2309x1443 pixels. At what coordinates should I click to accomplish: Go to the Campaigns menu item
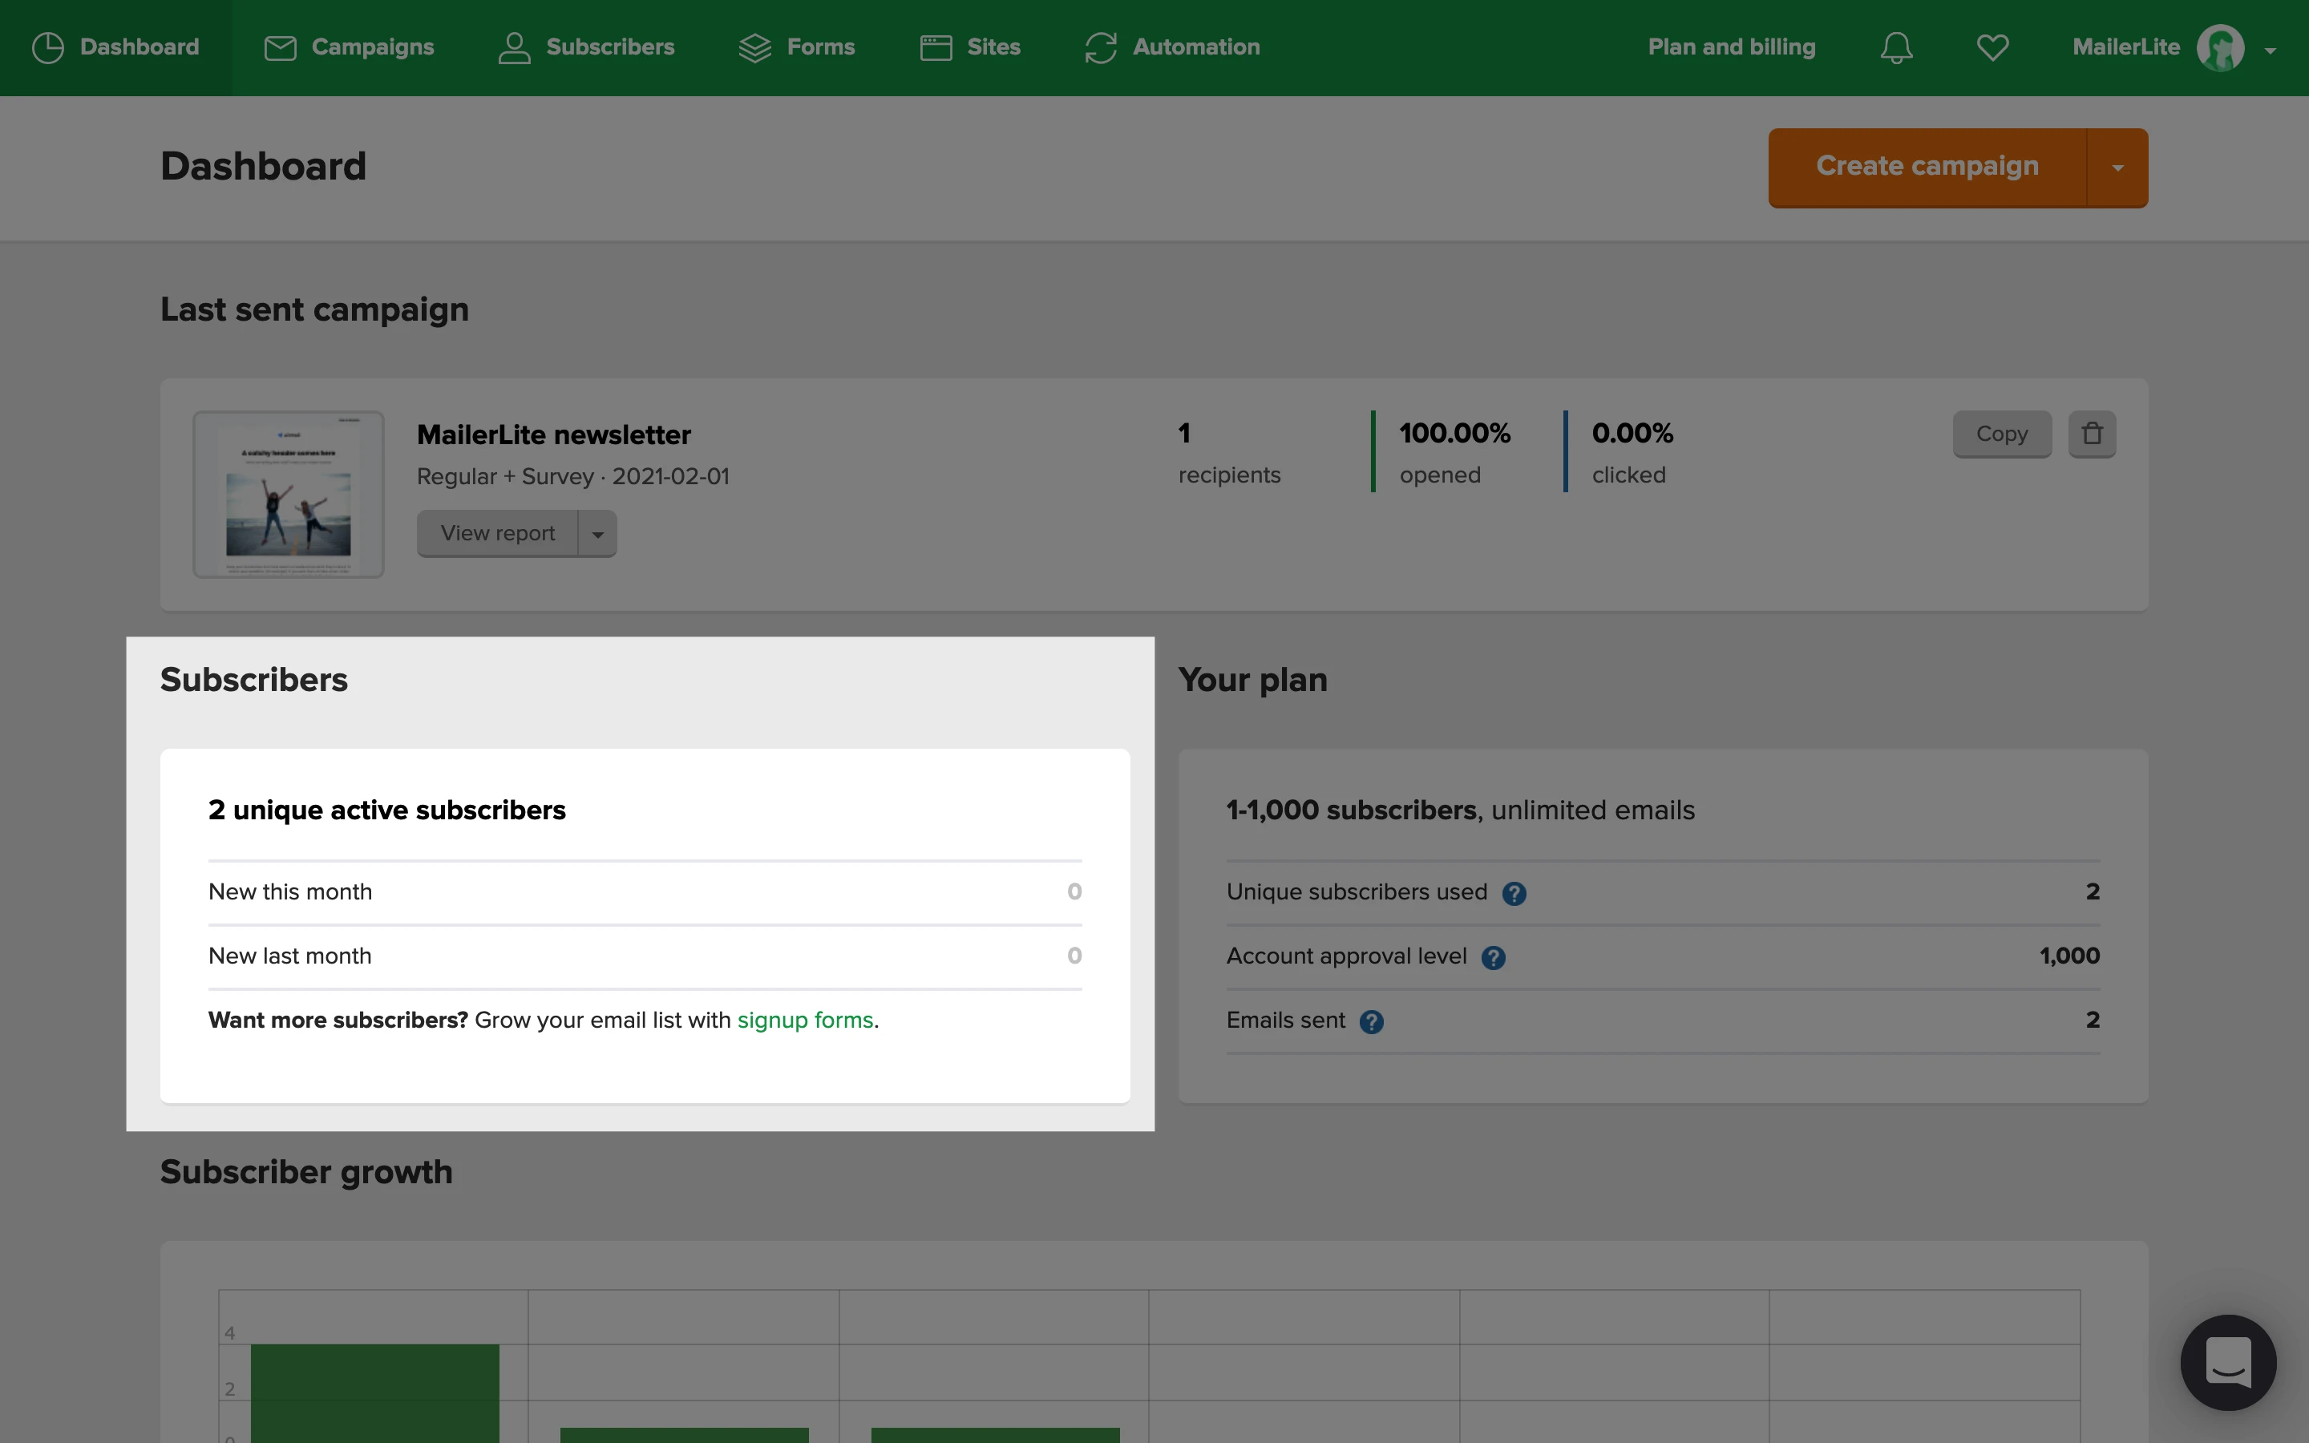350,48
